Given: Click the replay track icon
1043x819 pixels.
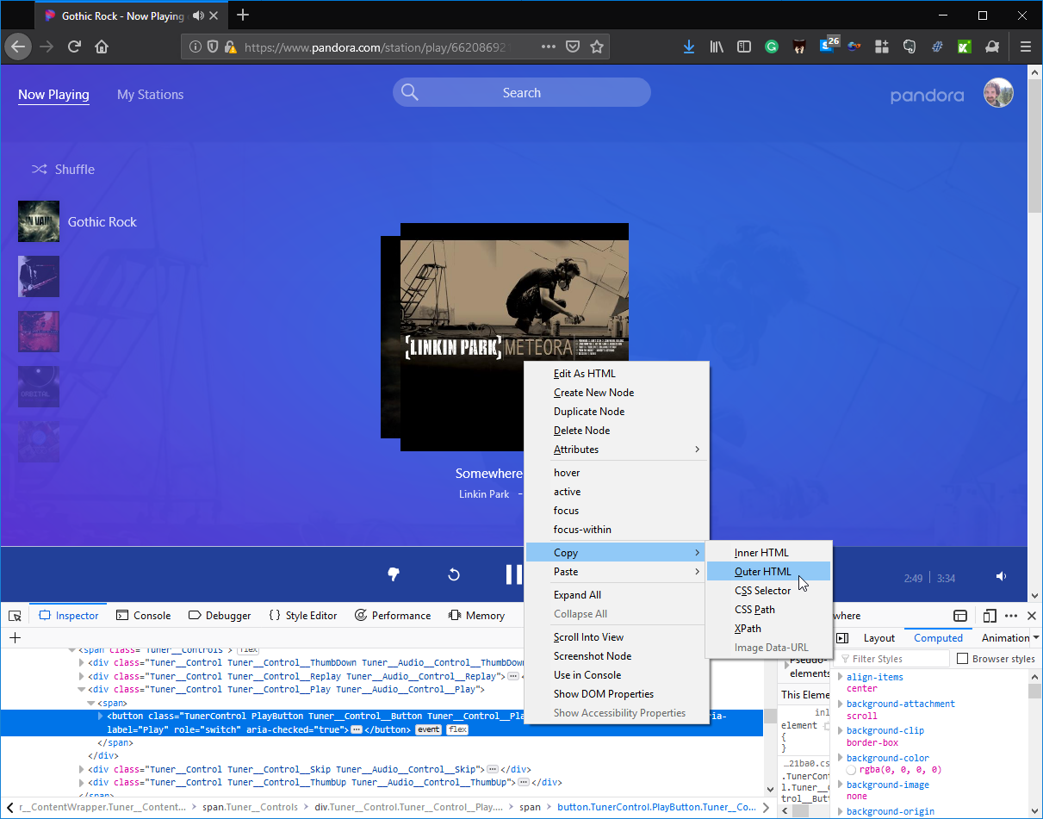Looking at the screenshot, I should 454,574.
